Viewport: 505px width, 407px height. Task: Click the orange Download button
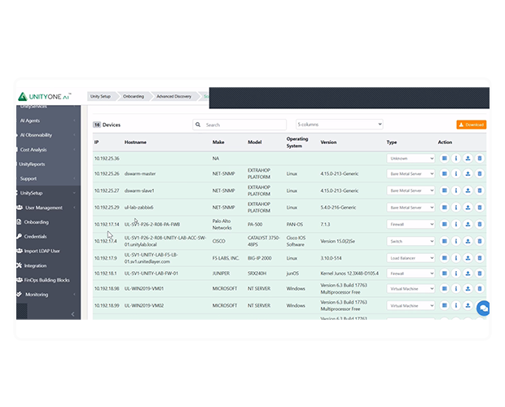click(x=472, y=125)
